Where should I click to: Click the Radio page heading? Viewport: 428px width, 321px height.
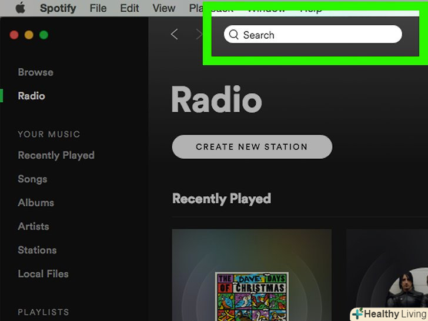coord(217,99)
